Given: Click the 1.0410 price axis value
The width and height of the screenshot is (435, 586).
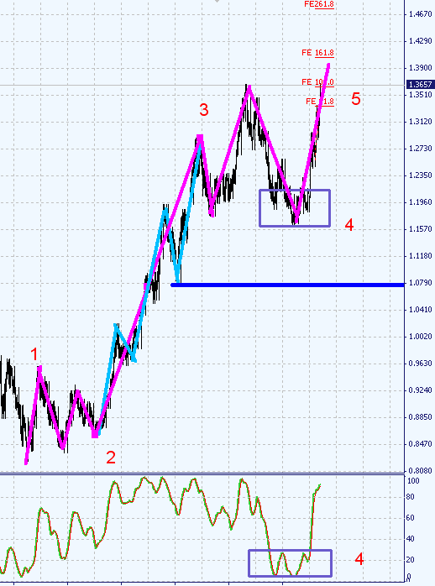Looking at the screenshot, I should click(421, 310).
